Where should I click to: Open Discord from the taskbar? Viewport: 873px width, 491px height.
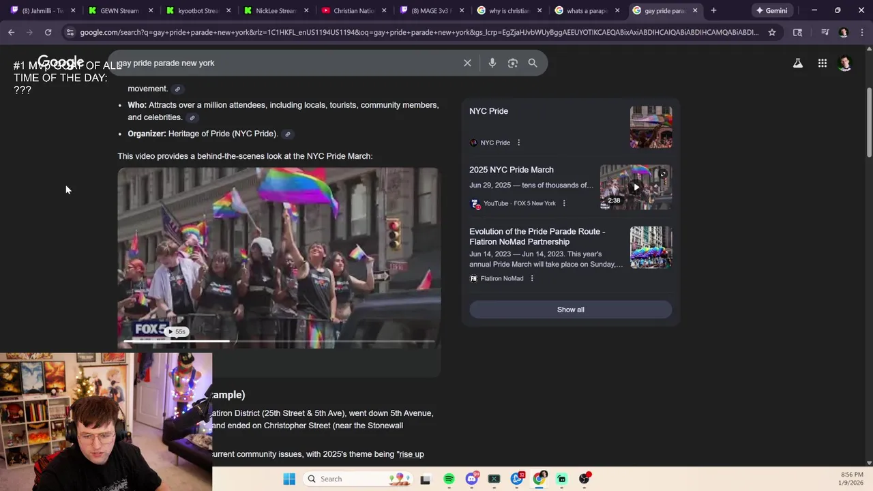471,479
